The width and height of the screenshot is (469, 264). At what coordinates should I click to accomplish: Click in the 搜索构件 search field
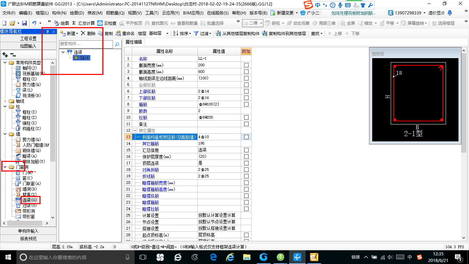click(x=86, y=44)
